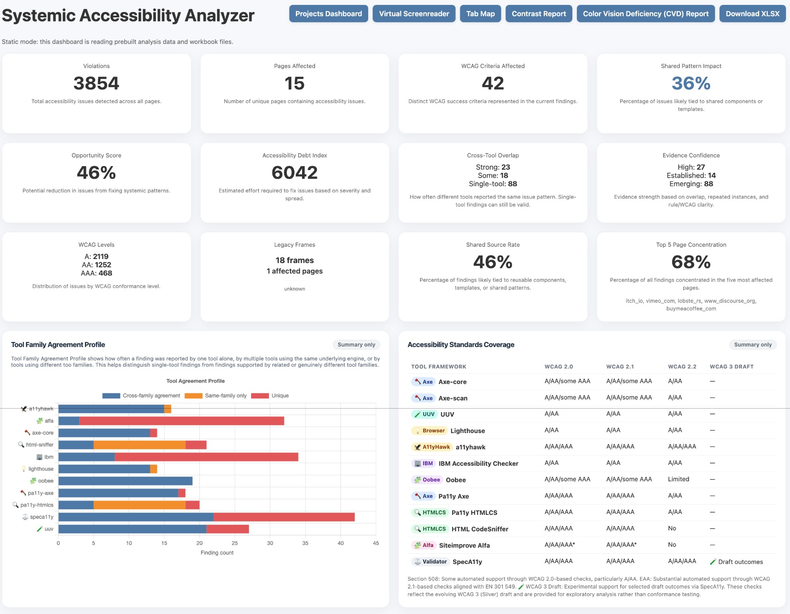Viewport: 790px width, 614px height.
Task: Click the Summary only badge in Tool Family Agreement Profile
Action: click(x=357, y=345)
